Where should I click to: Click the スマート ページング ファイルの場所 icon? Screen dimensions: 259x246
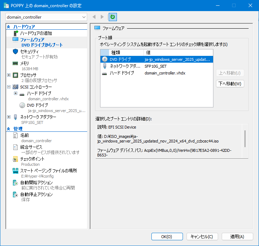[15, 171]
